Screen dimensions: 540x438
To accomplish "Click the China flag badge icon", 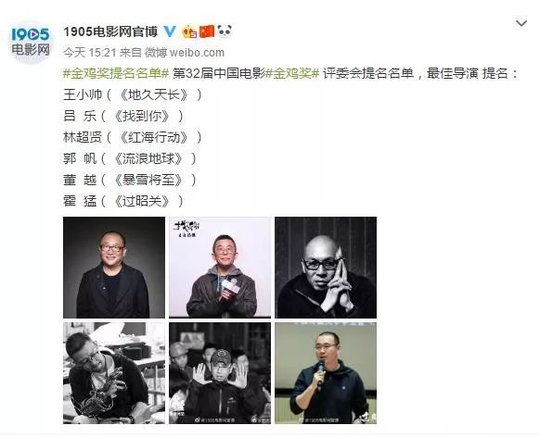I will pyautogui.click(x=207, y=31).
